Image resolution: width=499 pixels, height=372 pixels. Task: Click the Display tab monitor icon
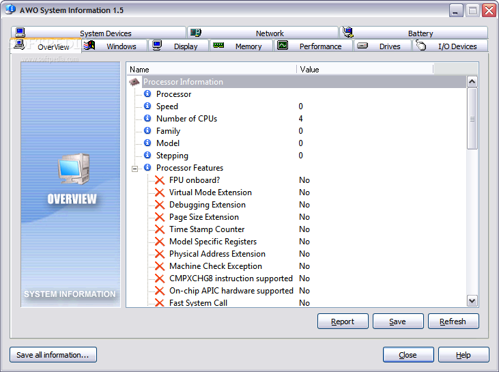click(157, 46)
